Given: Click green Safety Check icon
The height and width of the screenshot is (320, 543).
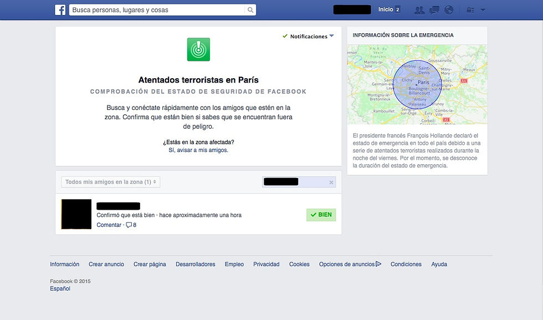Looking at the screenshot, I should (x=198, y=49).
